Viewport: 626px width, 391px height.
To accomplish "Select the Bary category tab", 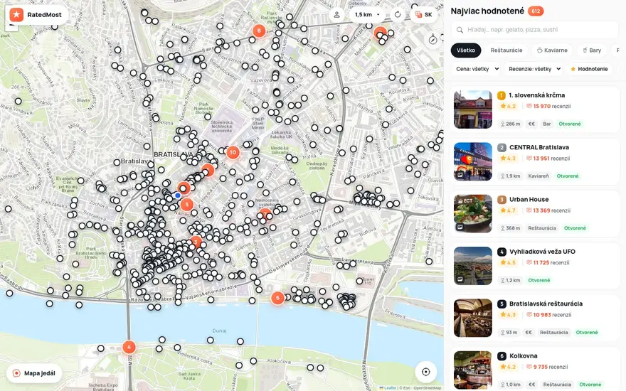I will point(592,50).
